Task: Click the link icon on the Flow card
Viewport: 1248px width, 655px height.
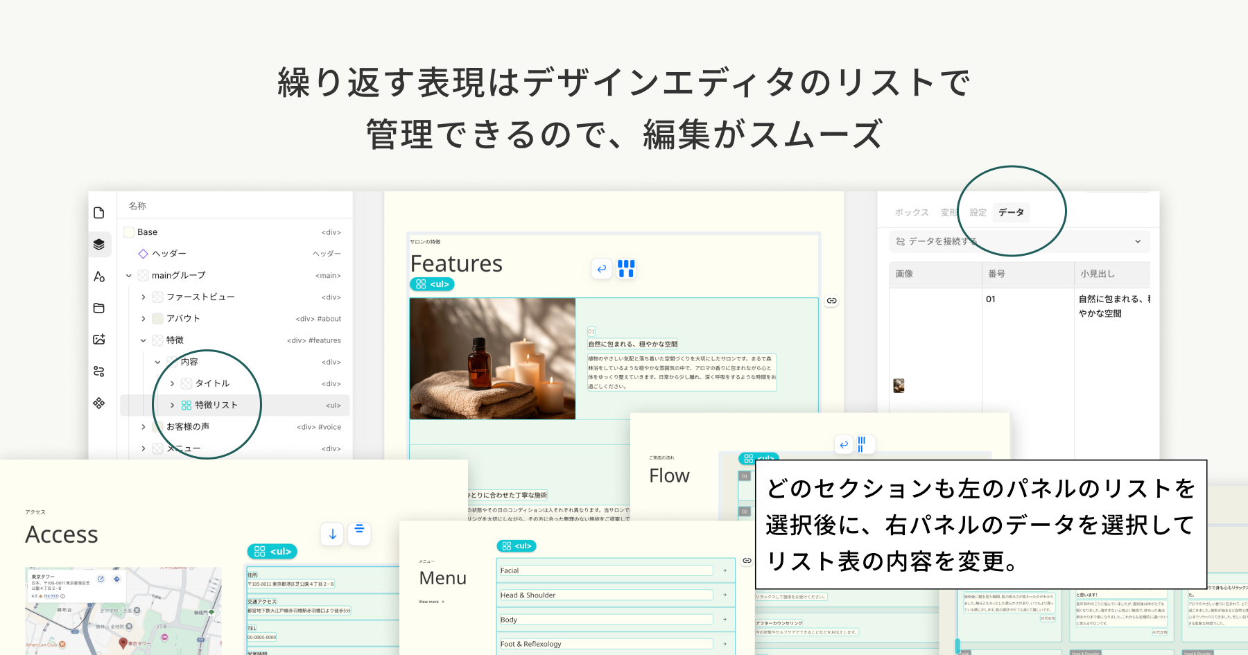Action: pyautogui.click(x=746, y=561)
